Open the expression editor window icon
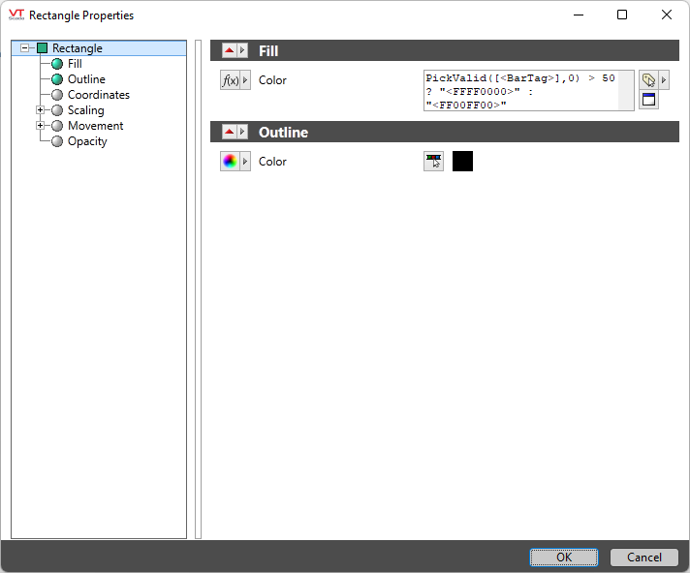This screenshot has height=573, width=690. (x=648, y=100)
